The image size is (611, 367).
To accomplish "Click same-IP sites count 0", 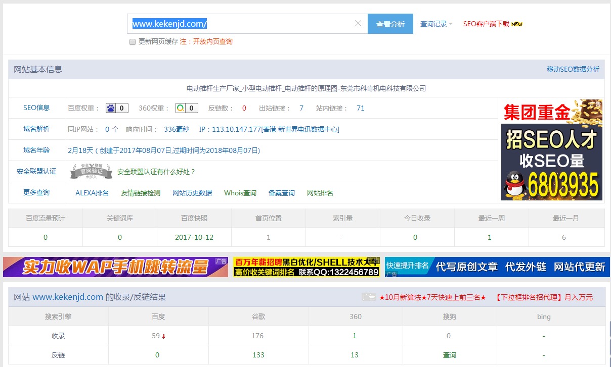I will 107,129.
